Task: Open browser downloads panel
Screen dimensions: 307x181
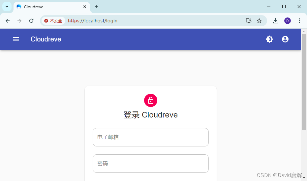Action: click(275, 21)
